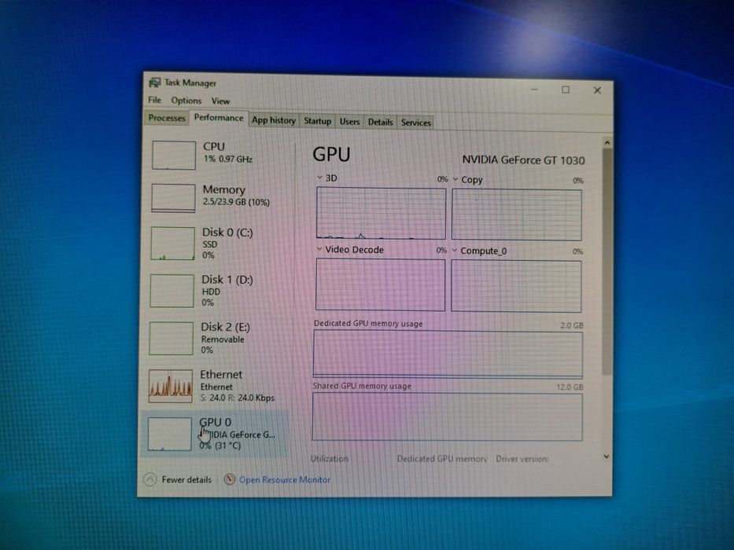Image resolution: width=734 pixels, height=550 pixels.
Task: Open the File menu
Action: click(154, 100)
